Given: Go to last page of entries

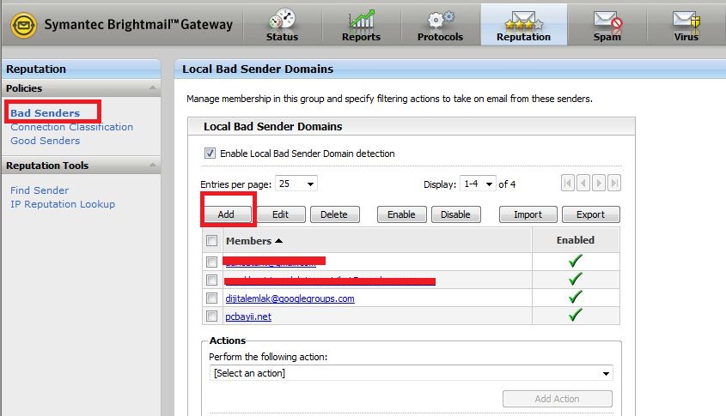Looking at the screenshot, I should point(614,184).
